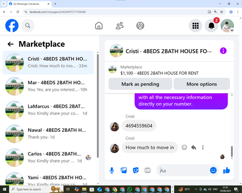Send a thumbs-up like
The width and height of the screenshot is (242, 193).
click(x=227, y=170)
